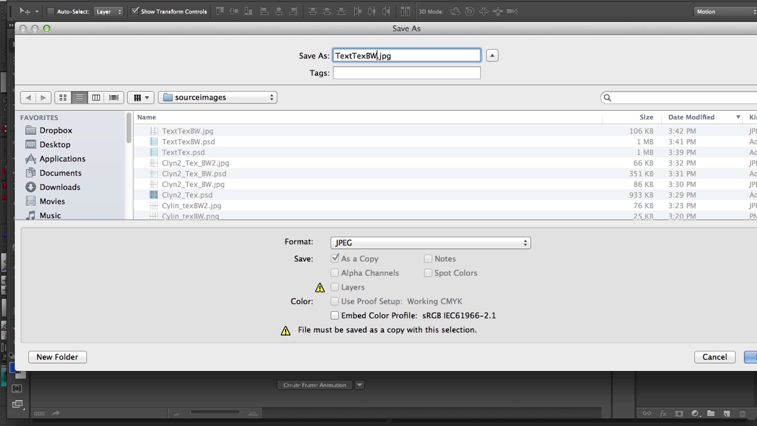Click the back navigation arrow

pyautogui.click(x=28, y=98)
